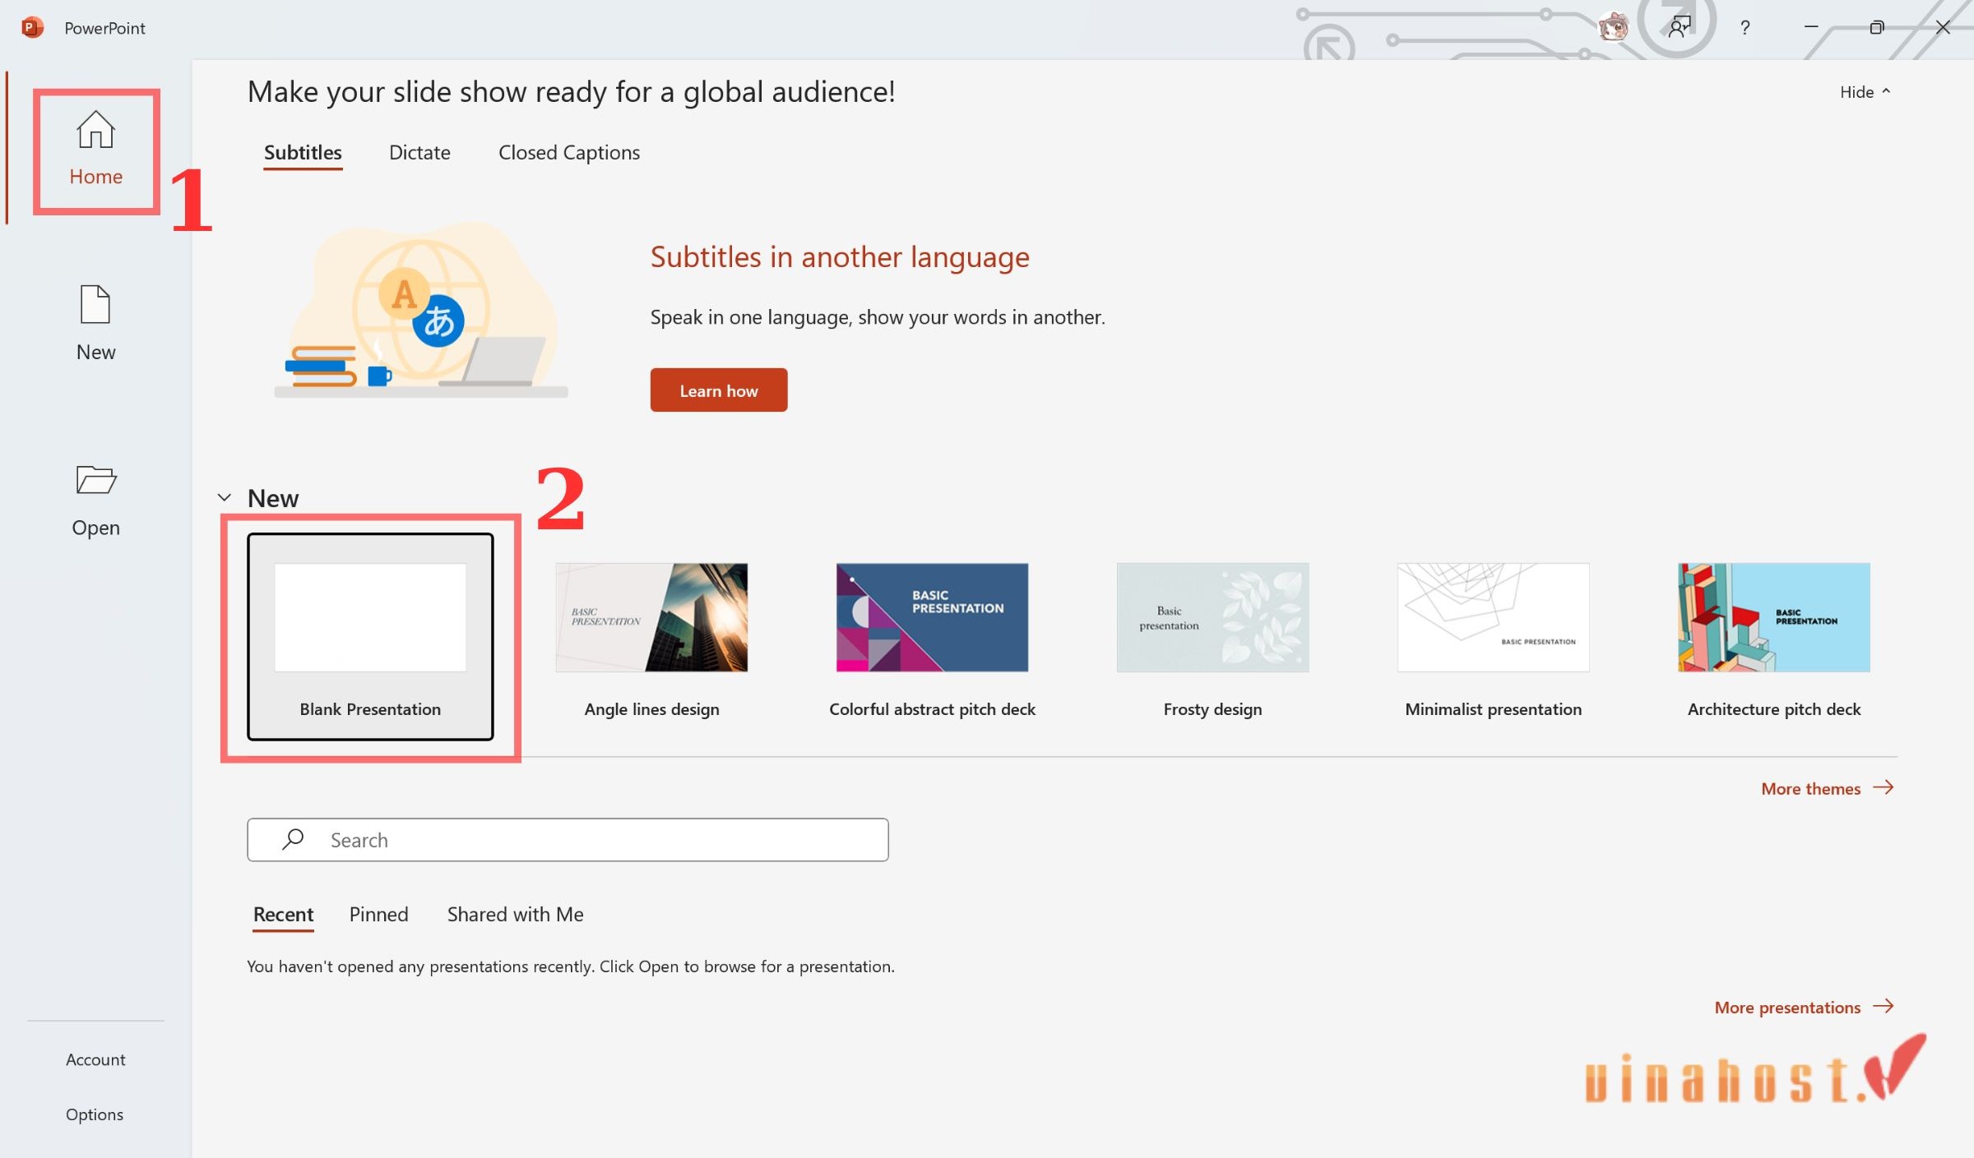Viewport: 1974px width, 1158px height.
Task: Open the user account avatar
Action: coord(1612,27)
